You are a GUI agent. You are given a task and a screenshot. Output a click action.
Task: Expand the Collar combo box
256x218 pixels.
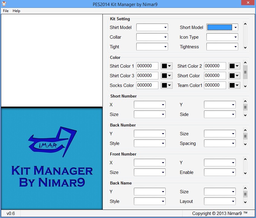pyautogui.click(x=152, y=37)
